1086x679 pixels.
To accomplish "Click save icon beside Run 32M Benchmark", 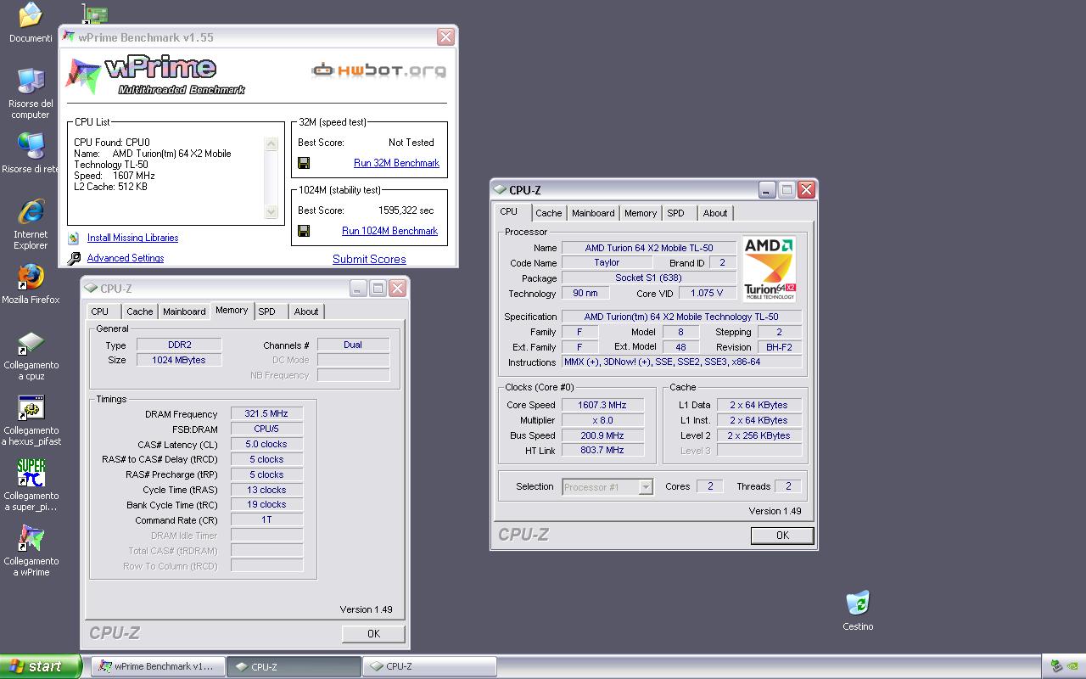I will coord(304,163).
